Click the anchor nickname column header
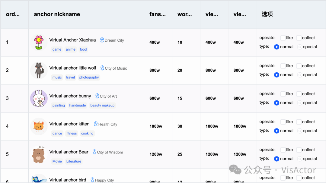This screenshot has height=183, width=326. click(x=57, y=14)
